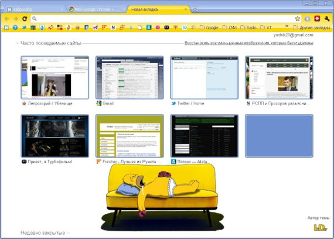The height and width of the screenshot is (239, 334).
Task: Open the blue circled T bookmark
Action: [x=15, y=28]
